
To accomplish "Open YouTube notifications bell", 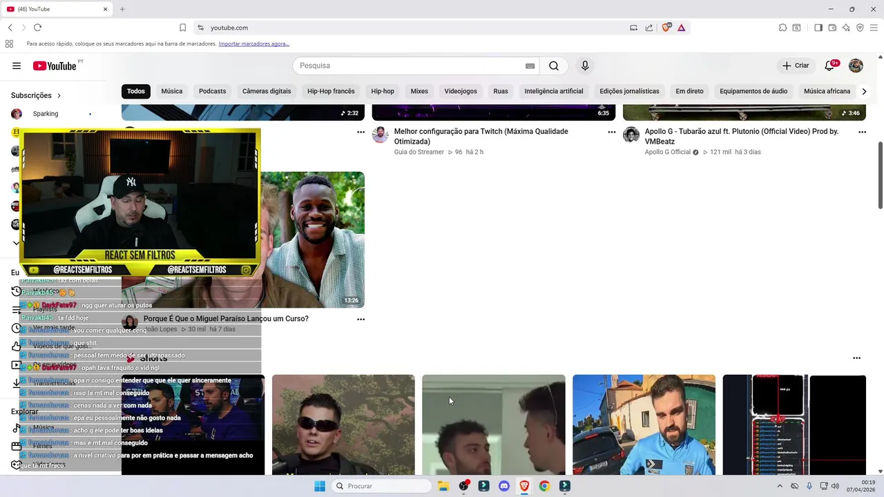I will (830, 66).
